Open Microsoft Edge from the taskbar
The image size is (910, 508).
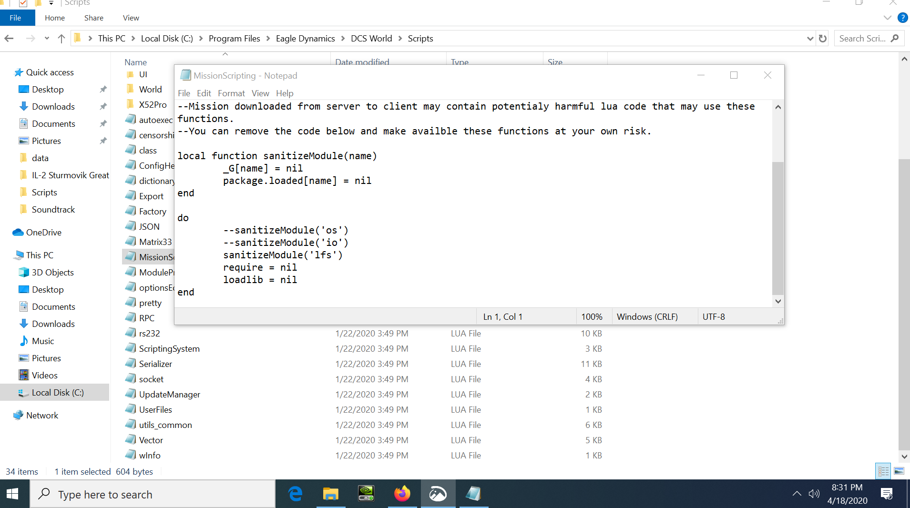(x=296, y=494)
